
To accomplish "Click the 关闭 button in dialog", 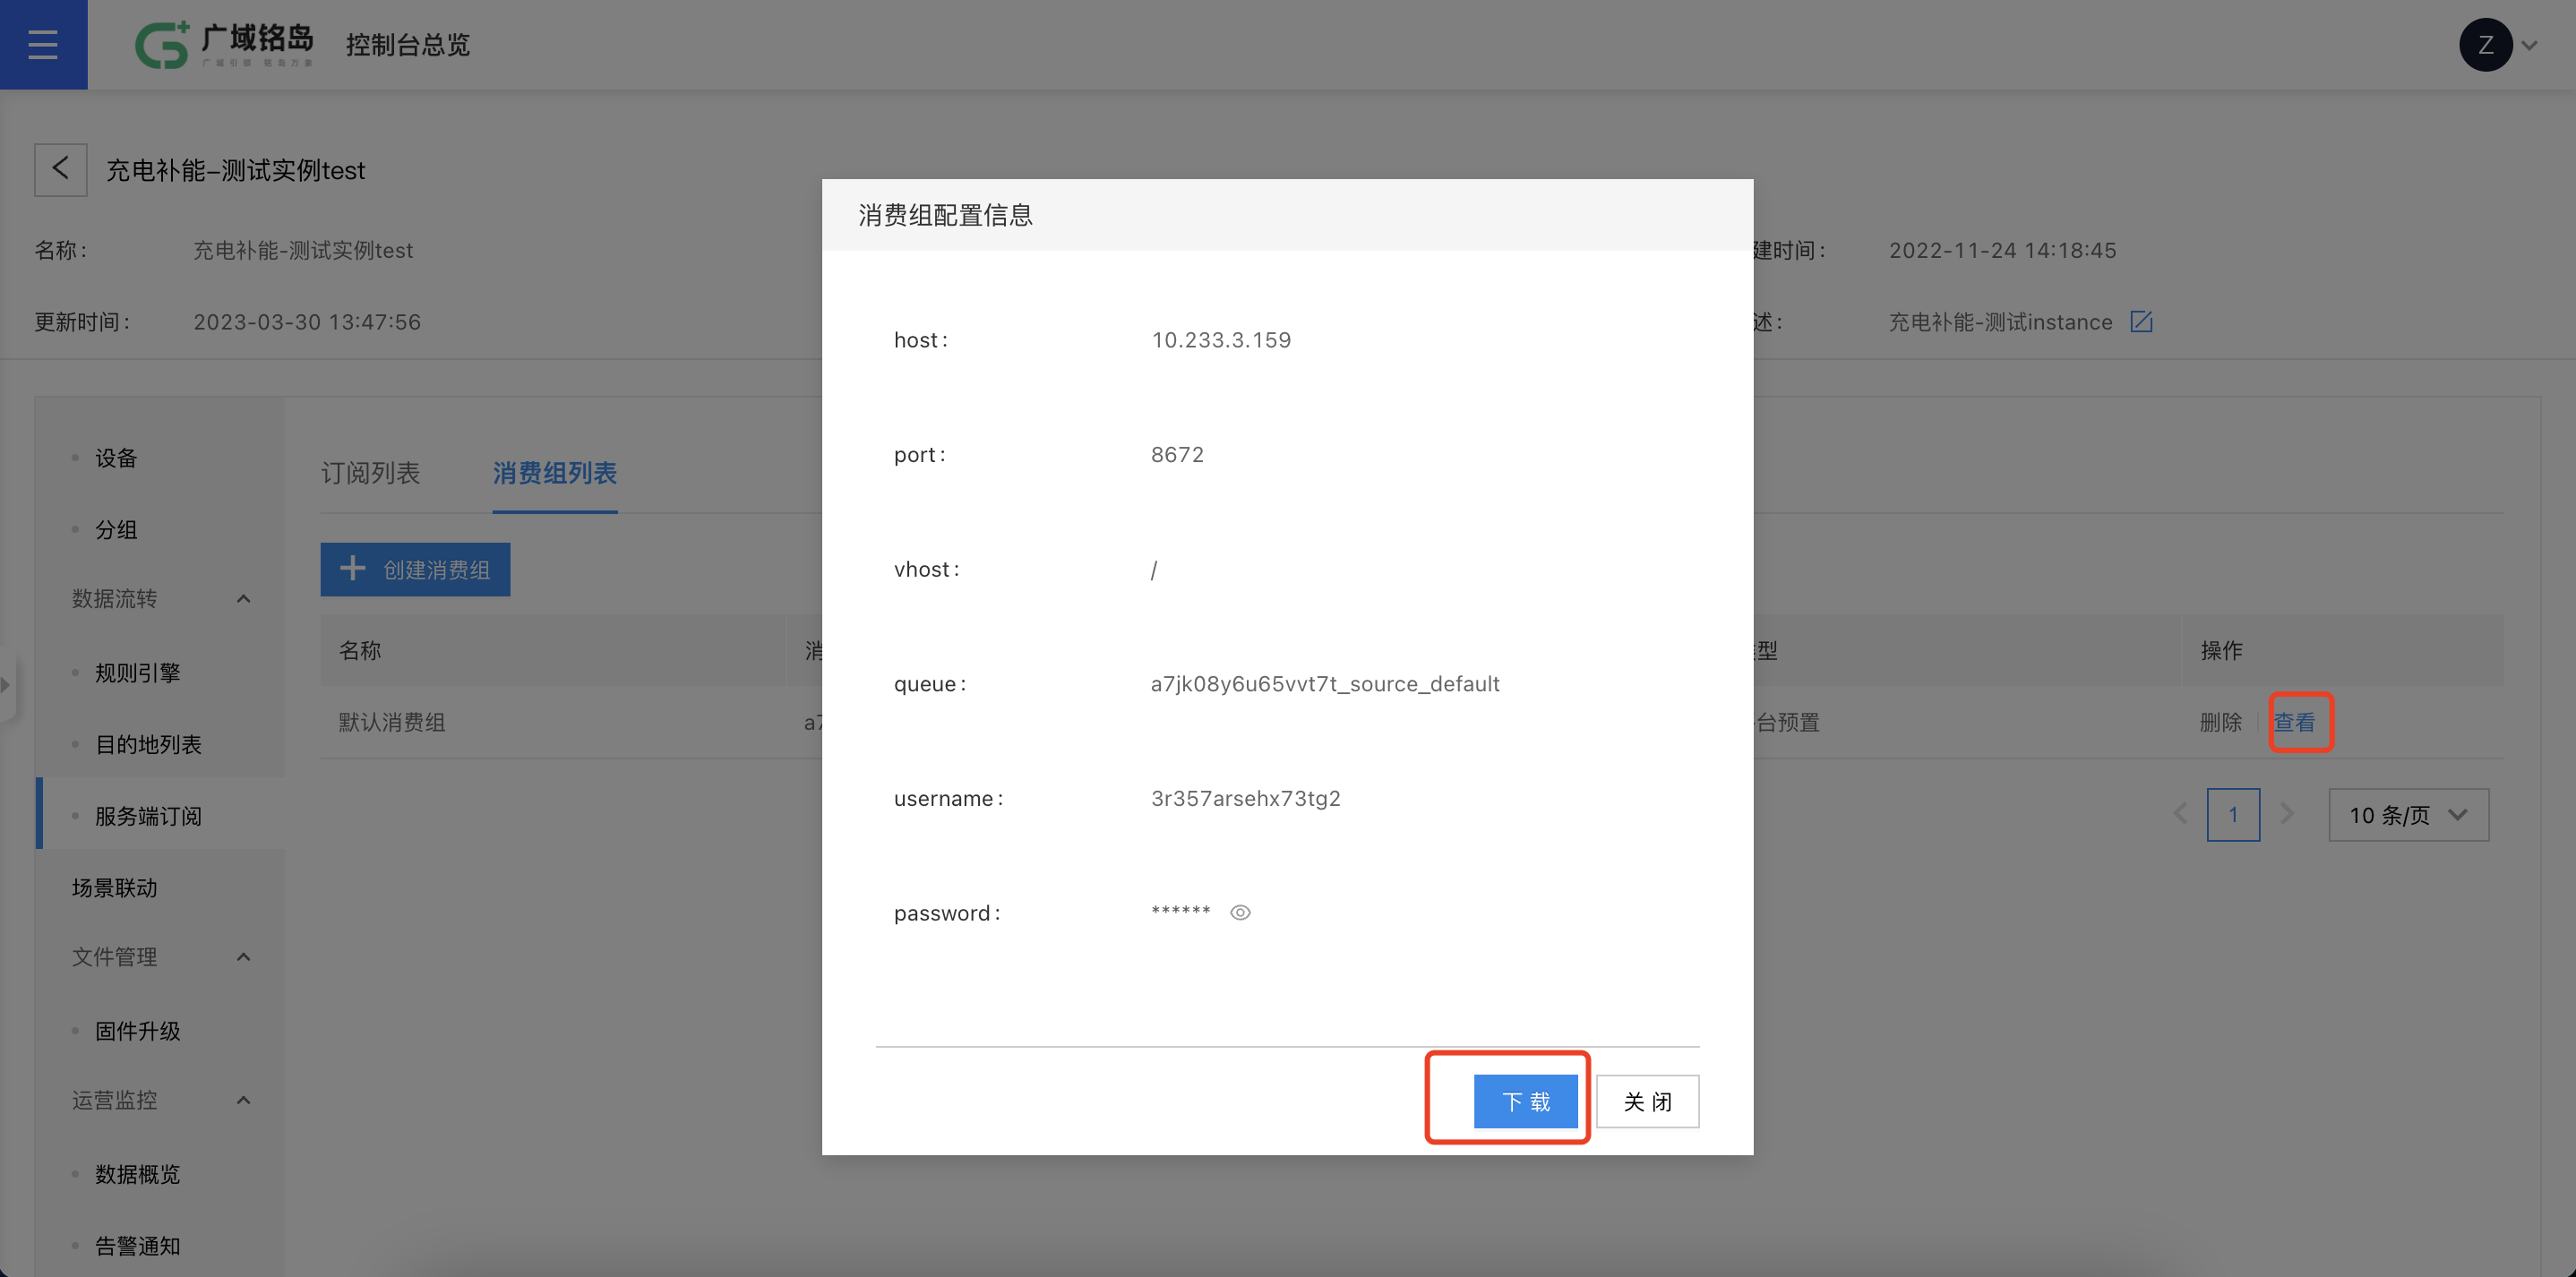I will pos(1647,1101).
